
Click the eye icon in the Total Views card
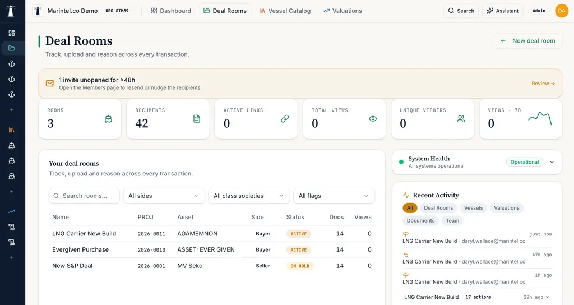[373, 119]
